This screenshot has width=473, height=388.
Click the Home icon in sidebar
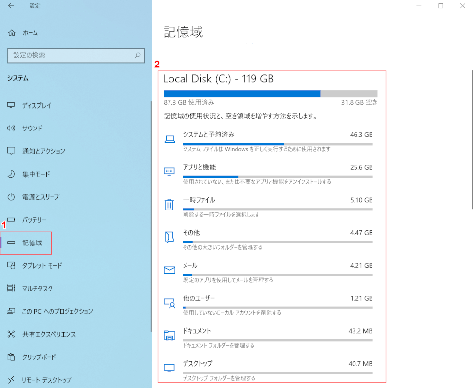(x=12, y=33)
